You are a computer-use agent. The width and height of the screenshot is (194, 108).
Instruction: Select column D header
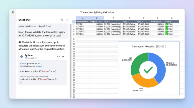pyautogui.click(x=130, y=18)
